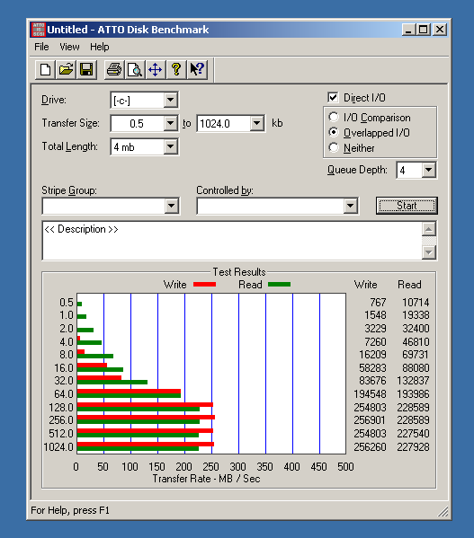474x538 pixels.
Task: Expand the Queue Depth dropdown
Action: tap(429, 170)
